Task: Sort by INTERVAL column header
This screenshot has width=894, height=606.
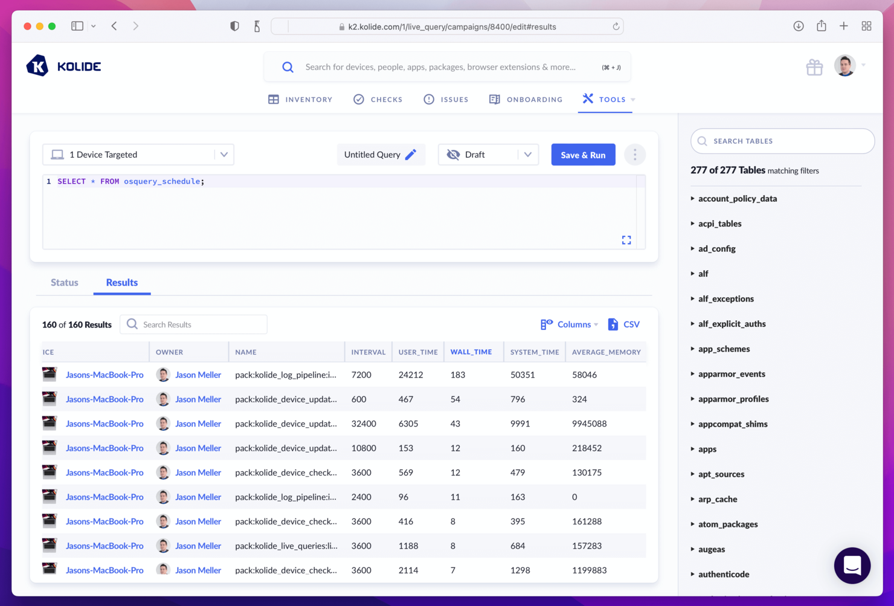Action: coord(368,352)
